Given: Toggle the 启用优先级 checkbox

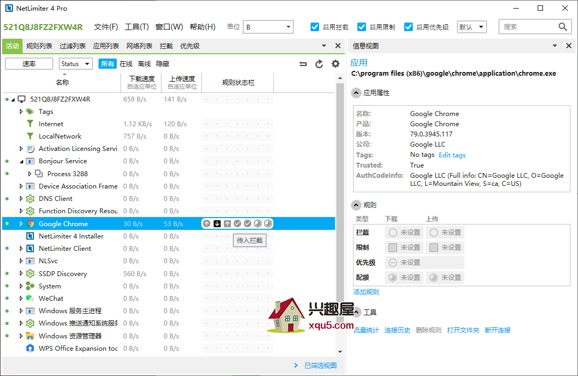Looking at the screenshot, I should (x=408, y=27).
